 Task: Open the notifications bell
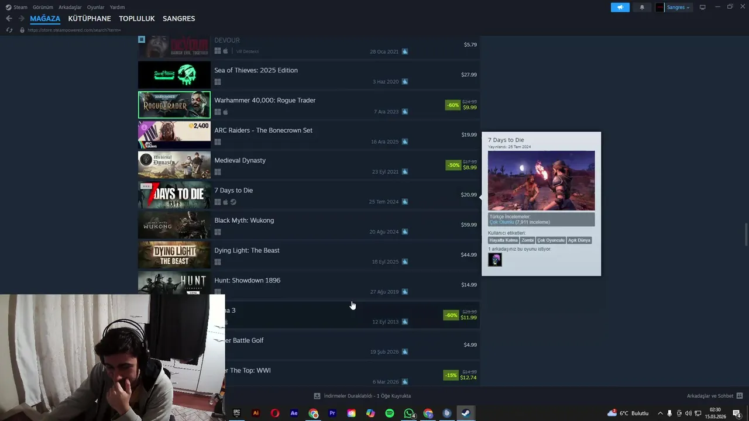[x=642, y=7]
